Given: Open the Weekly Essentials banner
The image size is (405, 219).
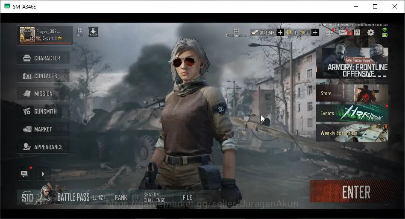Looking at the screenshot, I should pos(352,133).
